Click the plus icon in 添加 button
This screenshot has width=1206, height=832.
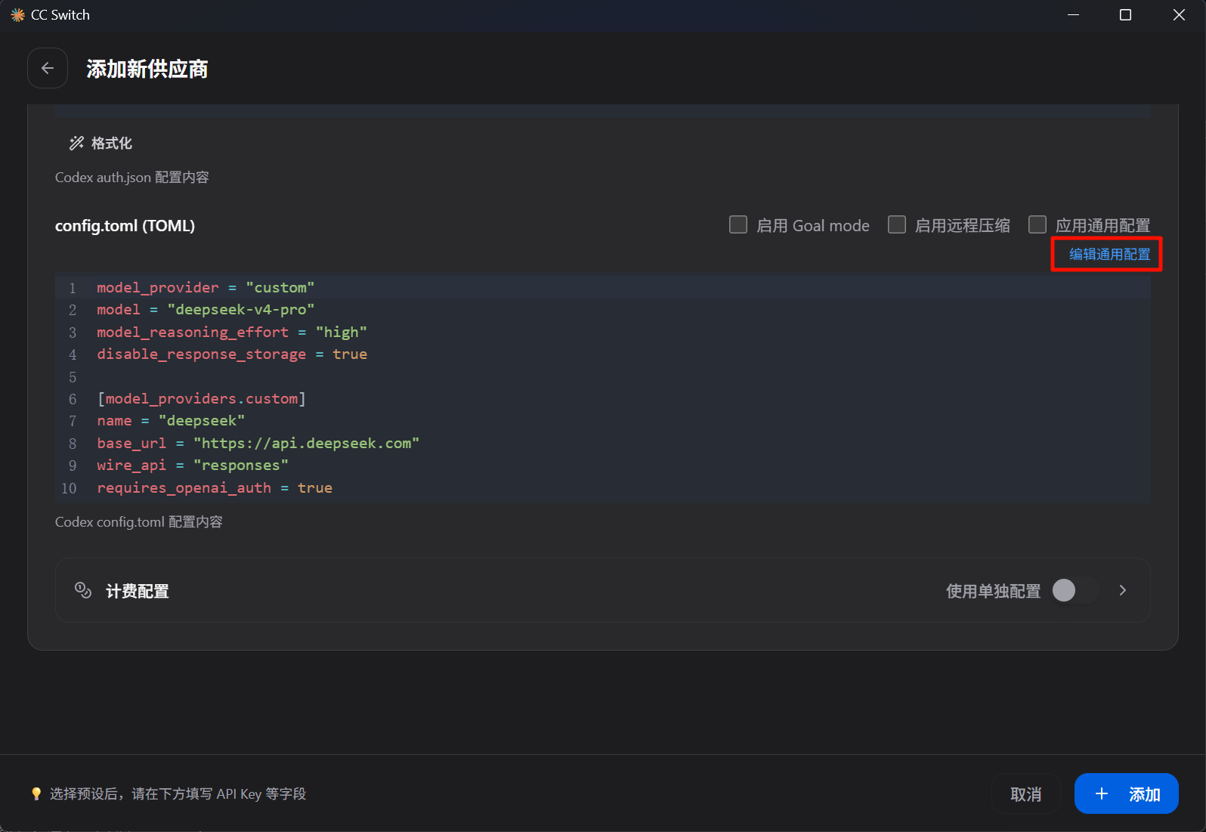click(x=1102, y=793)
